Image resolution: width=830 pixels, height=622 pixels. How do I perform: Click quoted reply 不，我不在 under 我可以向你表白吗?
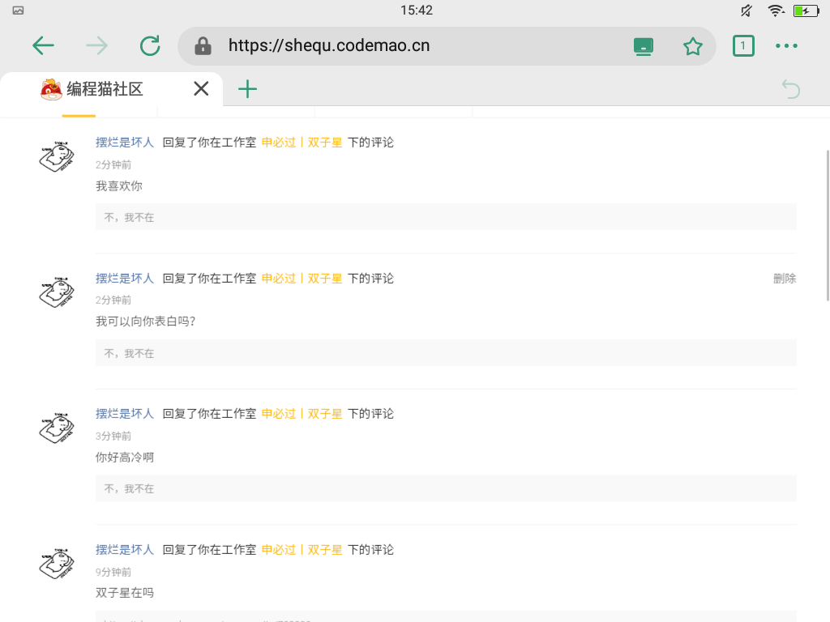[x=446, y=353]
